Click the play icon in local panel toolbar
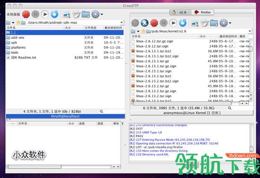This screenshot has height=178, width=260. (45, 14)
